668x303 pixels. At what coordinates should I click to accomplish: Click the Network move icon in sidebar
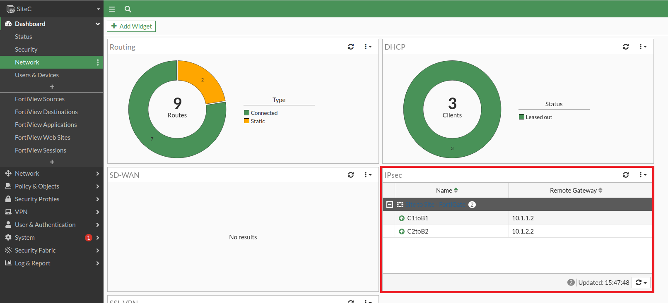click(x=8, y=174)
